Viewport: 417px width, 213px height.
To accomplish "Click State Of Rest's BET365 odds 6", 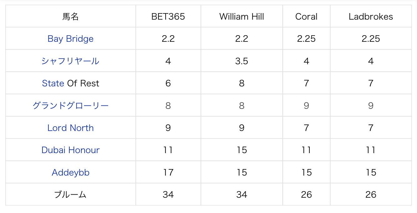I will click(x=168, y=83).
